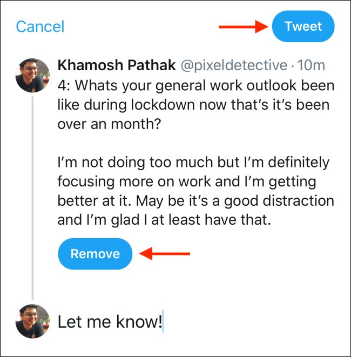This screenshot has width=351, height=357.
Task: Select the Khamosh Pathak display name
Action: 117,66
